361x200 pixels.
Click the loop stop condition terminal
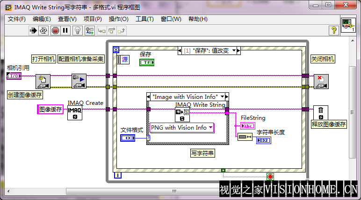click(270, 177)
